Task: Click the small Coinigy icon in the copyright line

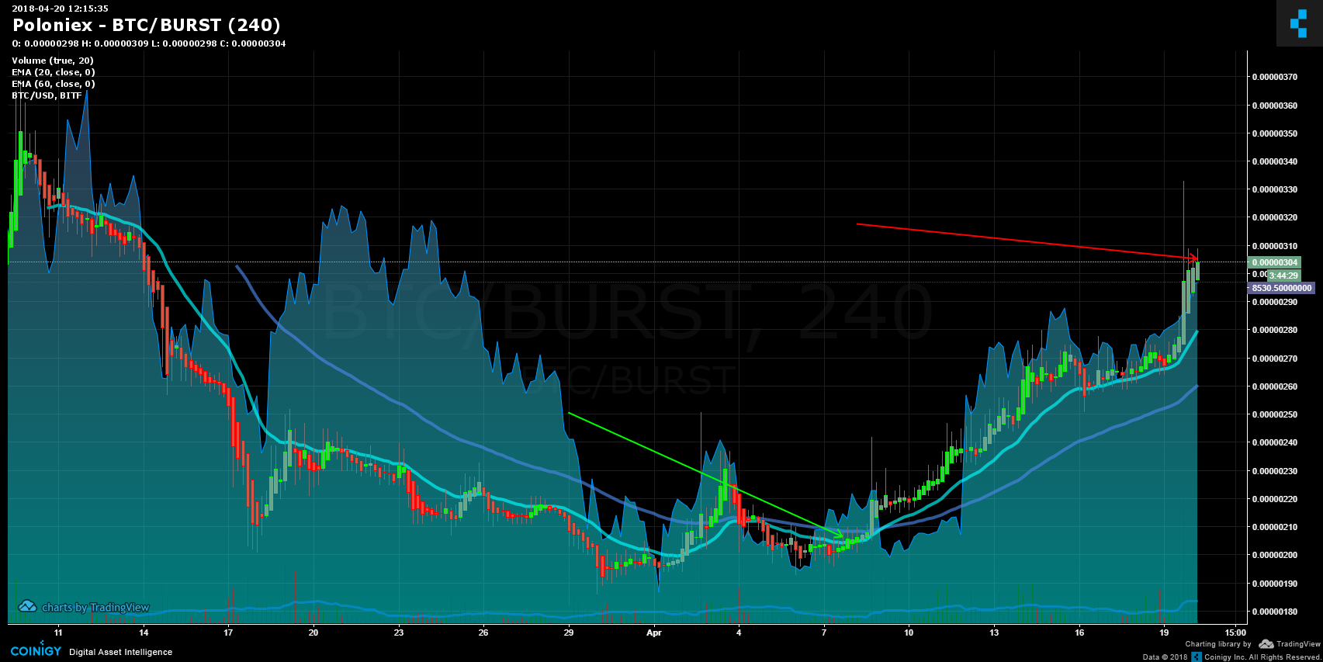Action: [x=1197, y=657]
